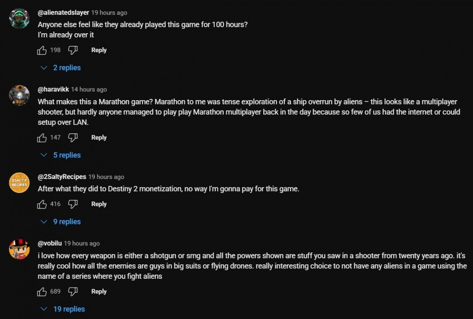Like the @haravikk comment
This screenshot has height=319, width=473.
pos(42,138)
